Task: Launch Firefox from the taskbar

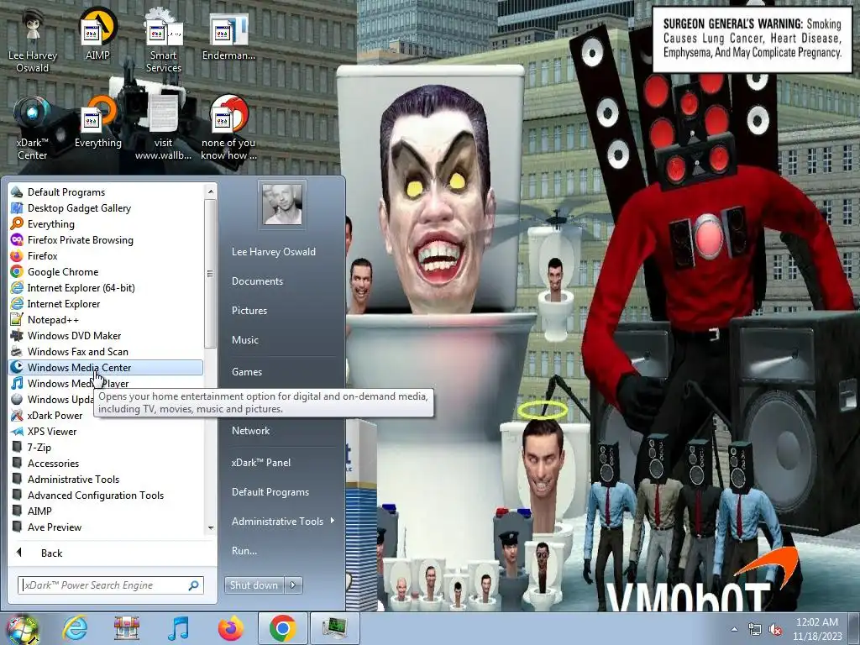Action: coord(230,628)
